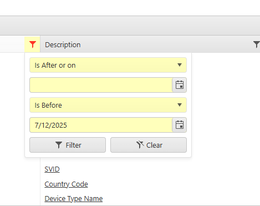This screenshot has height=206, width=260.
Task: Apply the filter with the Filter button
Action: pos(68,145)
